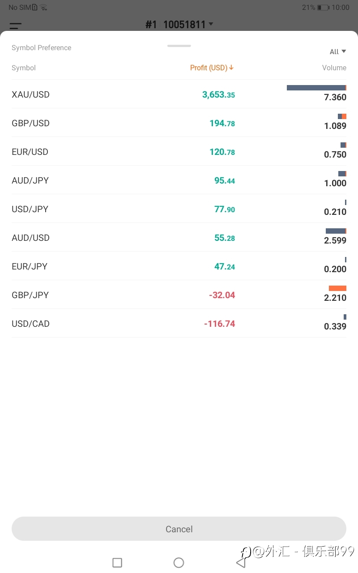Open the hamburger menu icon
The image size is (358, 573).
(16, 26)
